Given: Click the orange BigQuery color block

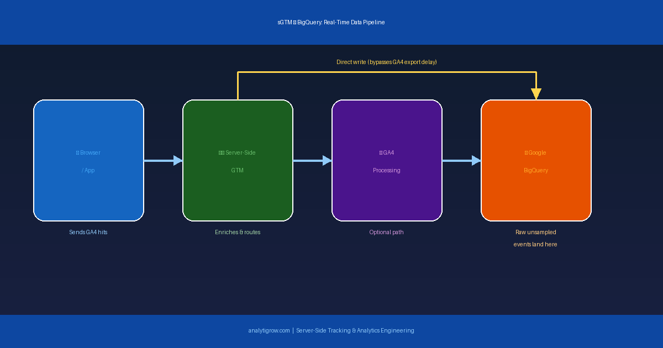Looking at the screenshot, I should coord(536,193).
